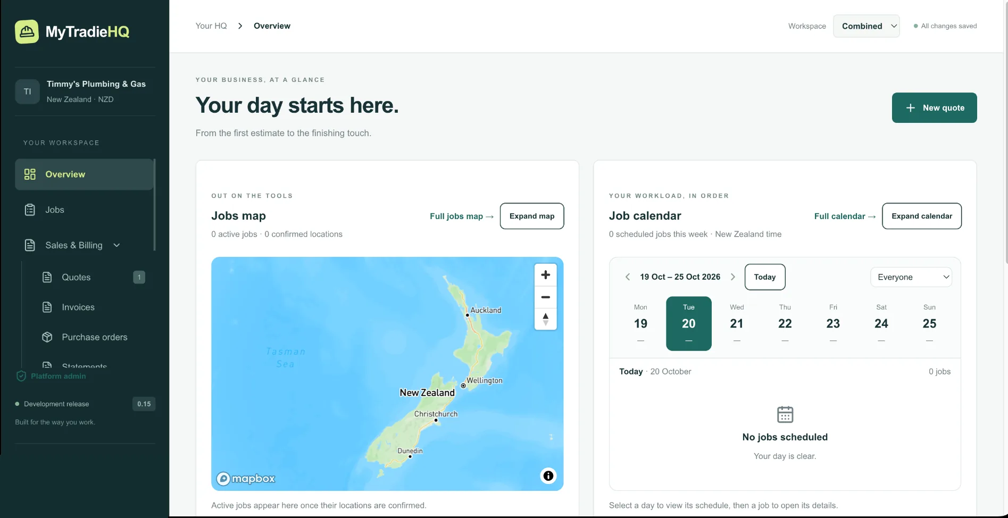Open the Everyone staff filter dropdown
Viewport: 1008px width, 518px height.
click(x=911, y=277)
